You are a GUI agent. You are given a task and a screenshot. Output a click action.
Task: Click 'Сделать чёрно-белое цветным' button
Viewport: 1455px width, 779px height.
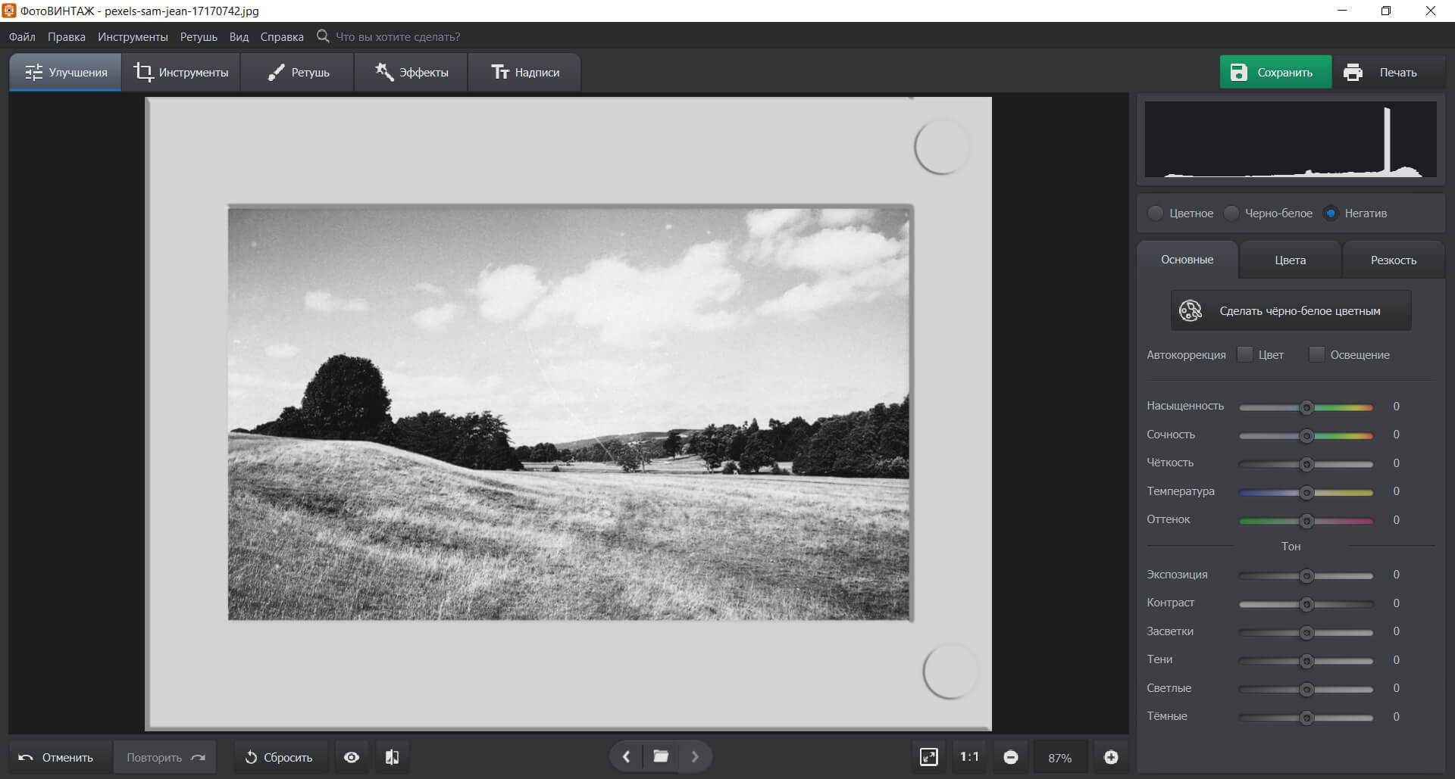1291,311
